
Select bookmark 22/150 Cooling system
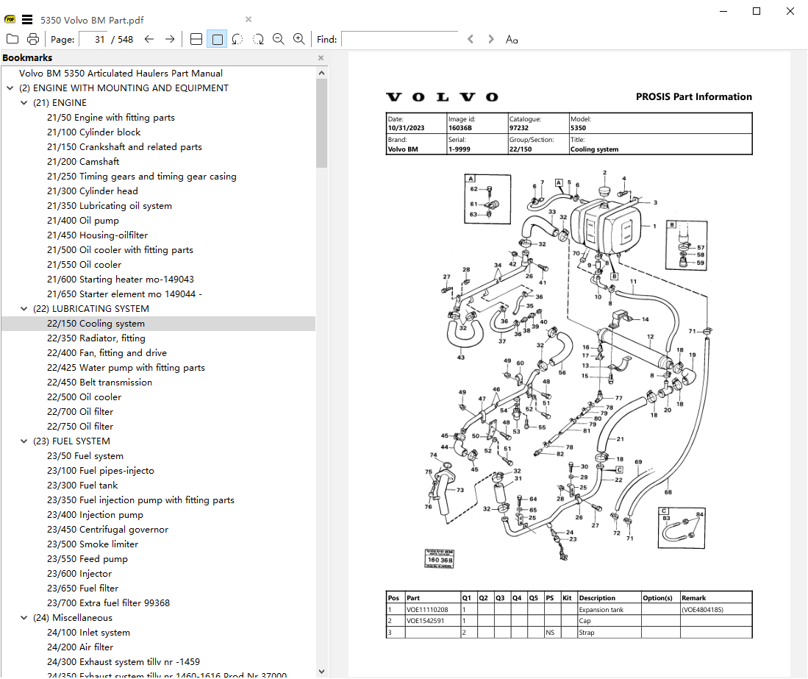click(96, 323)
